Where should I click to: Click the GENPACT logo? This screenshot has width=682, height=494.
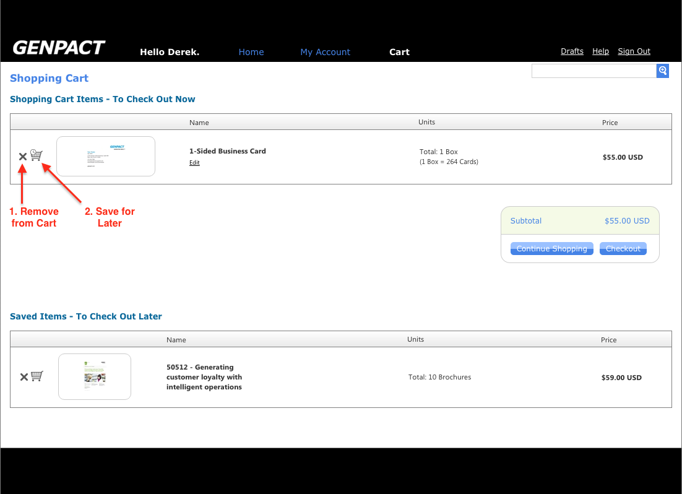pyautogui.click(x=59, y=48)
